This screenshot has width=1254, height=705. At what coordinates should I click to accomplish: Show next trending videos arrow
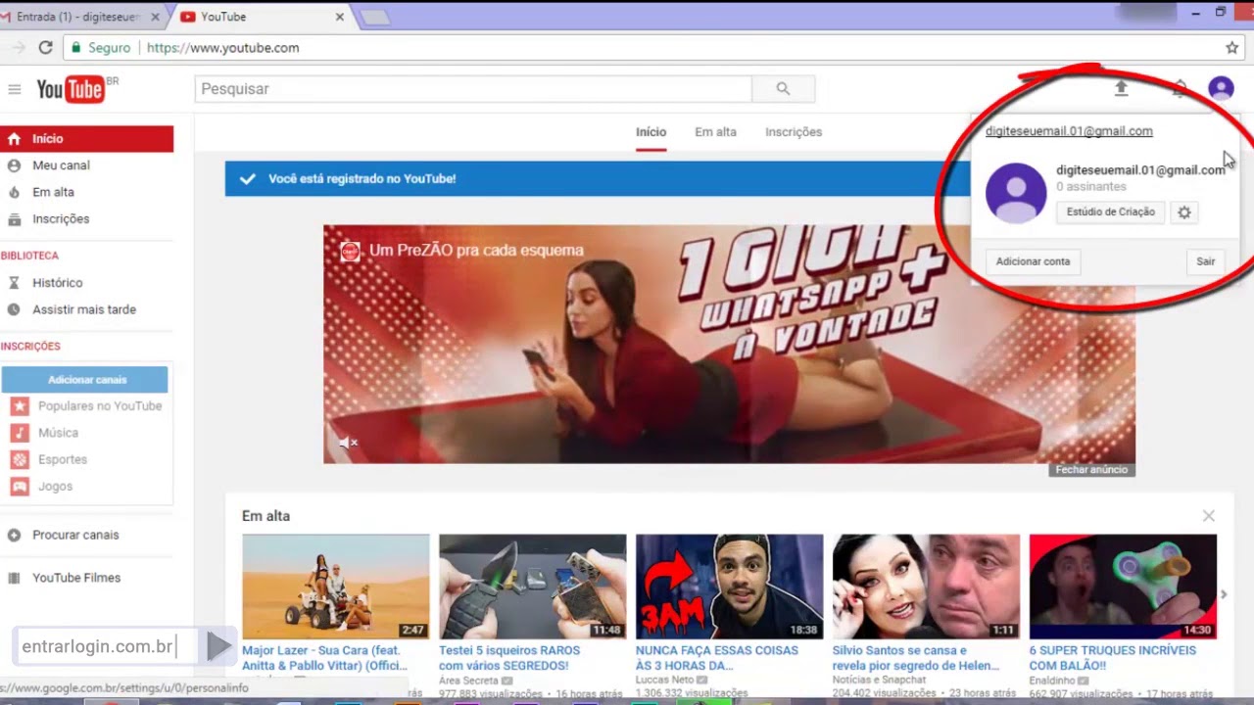coord(1224,594)
